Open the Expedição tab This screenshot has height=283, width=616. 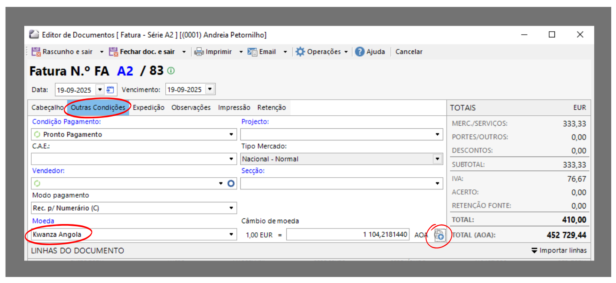click(x=148, y=107)
